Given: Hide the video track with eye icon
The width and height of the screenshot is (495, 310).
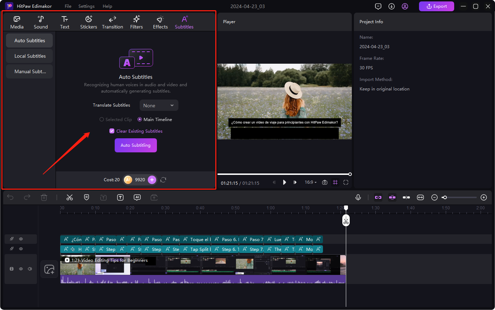Looking at the screenshot, I should [x=21, y=269].
